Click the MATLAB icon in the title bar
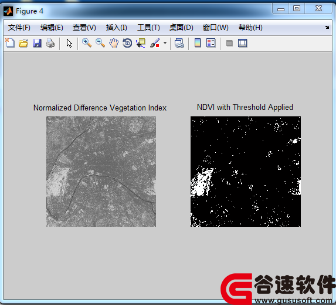Screen dimensions: 336x305 (8, 11)
